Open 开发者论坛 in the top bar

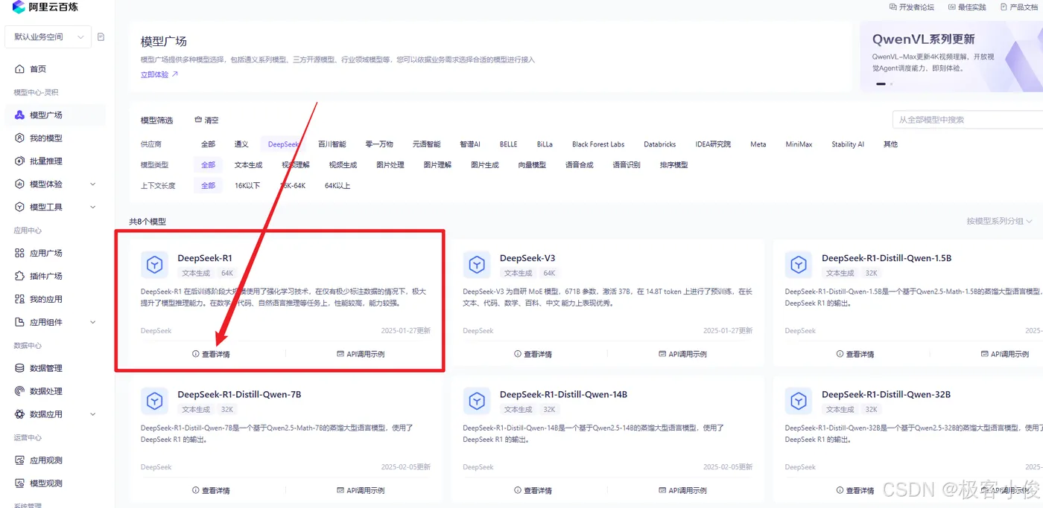(x=911, y=7)
